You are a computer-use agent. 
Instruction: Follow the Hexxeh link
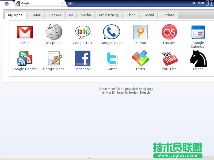pyautogui.click(x=148, y=89)
